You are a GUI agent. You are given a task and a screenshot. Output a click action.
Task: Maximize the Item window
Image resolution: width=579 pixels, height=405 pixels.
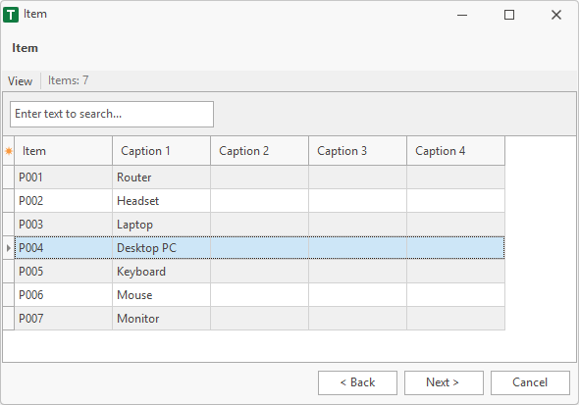coord(509,15)
